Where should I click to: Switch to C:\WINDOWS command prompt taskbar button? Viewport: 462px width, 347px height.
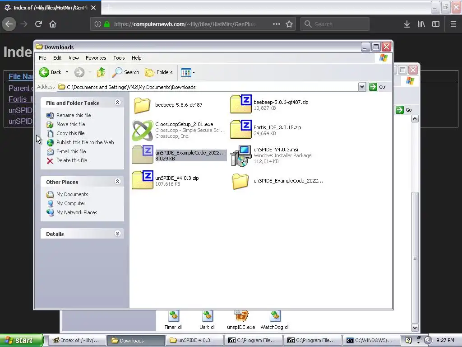point(371,340)
